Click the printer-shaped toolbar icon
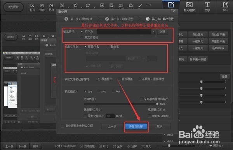The width and height of the screenshot is (233, 150). click(131, 5)
